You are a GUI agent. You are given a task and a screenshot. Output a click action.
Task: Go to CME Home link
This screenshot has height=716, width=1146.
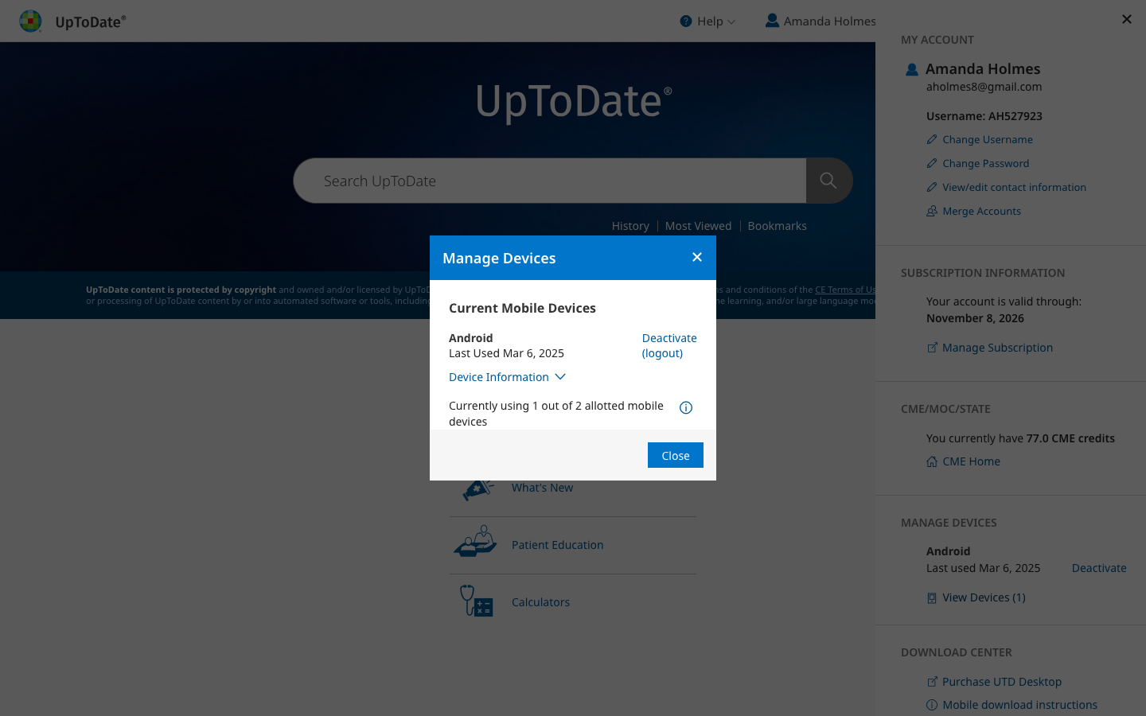click(x=971, y=461)
